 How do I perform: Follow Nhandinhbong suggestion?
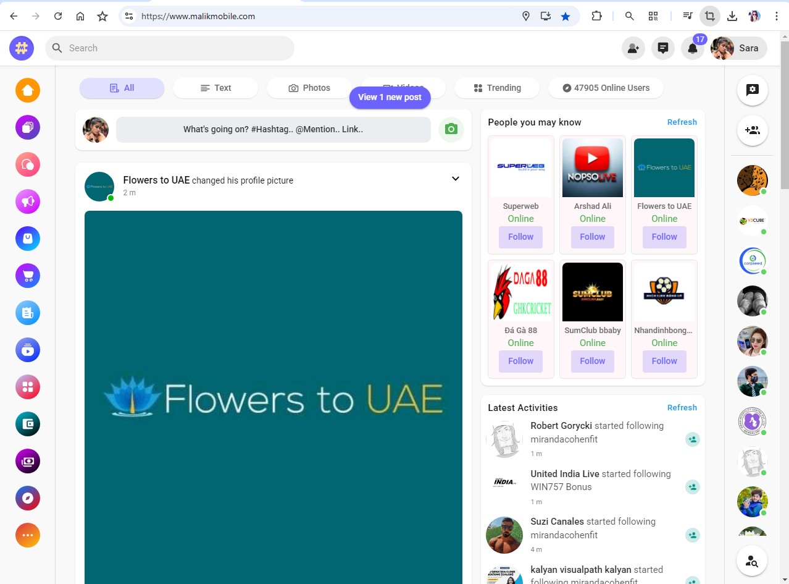click(x=664, y=361)
